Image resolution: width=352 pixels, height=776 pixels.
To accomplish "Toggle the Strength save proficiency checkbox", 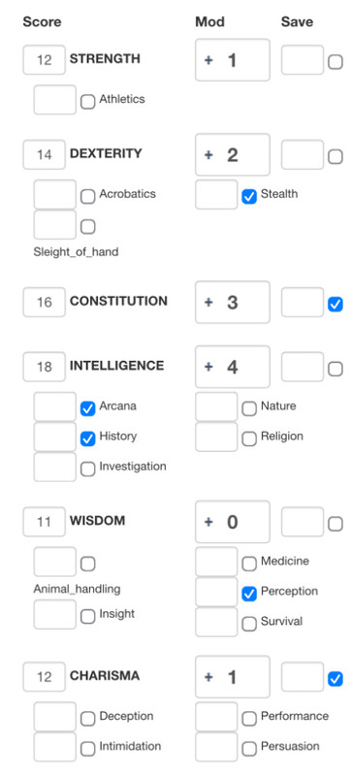I will 336,62.
